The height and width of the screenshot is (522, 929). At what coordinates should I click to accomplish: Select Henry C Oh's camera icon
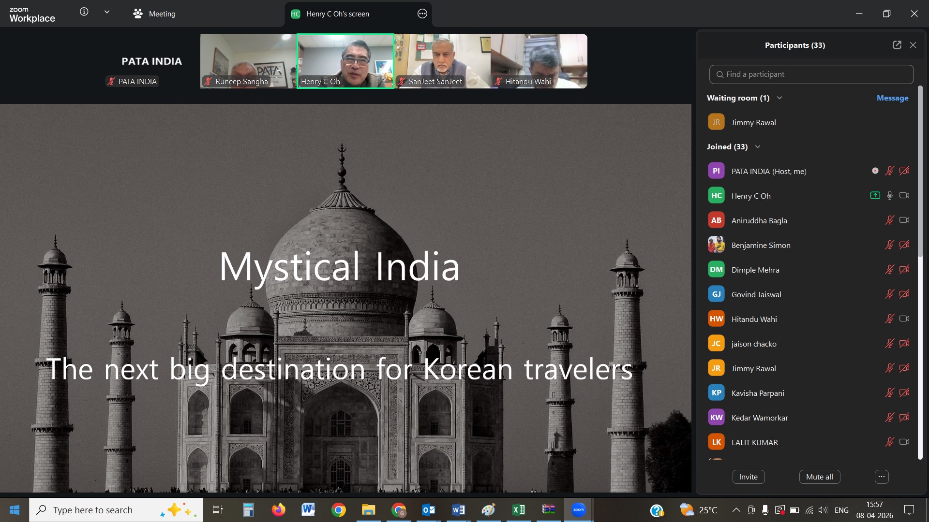tap(904, 195)
